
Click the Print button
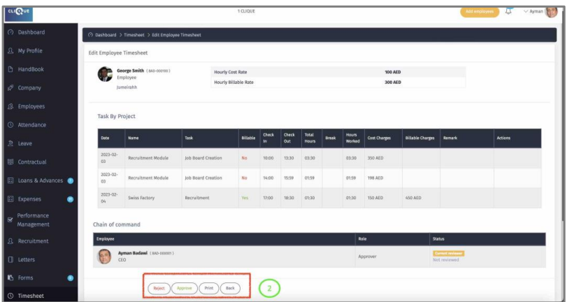point(208,288)
